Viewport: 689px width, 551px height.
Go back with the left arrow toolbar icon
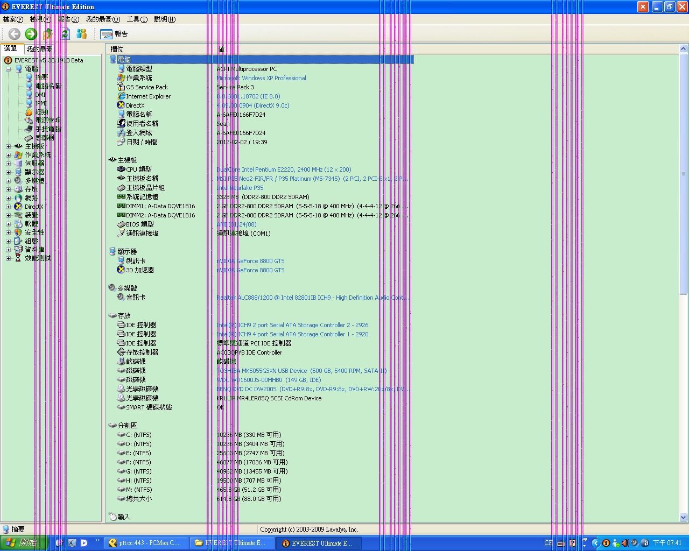(x=15, y=34)
